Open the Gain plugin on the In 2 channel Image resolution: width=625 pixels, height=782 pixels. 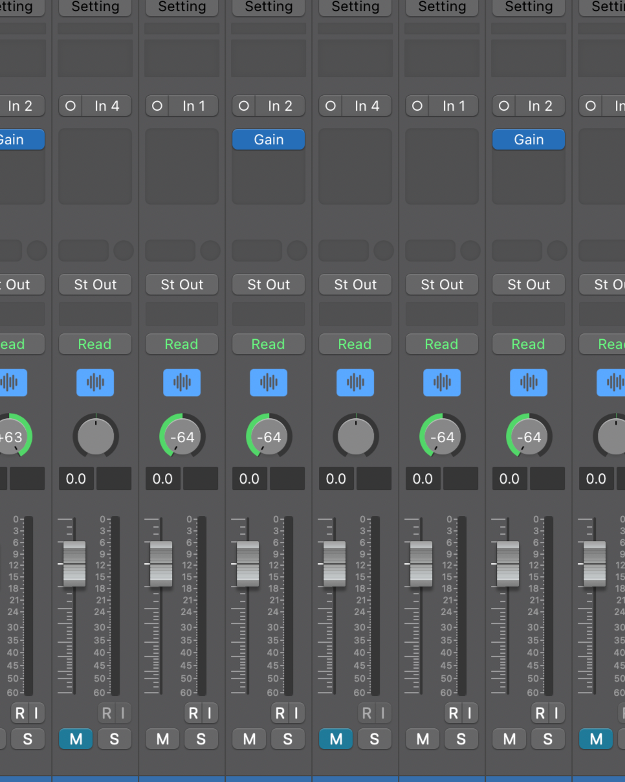click(269, 139)
